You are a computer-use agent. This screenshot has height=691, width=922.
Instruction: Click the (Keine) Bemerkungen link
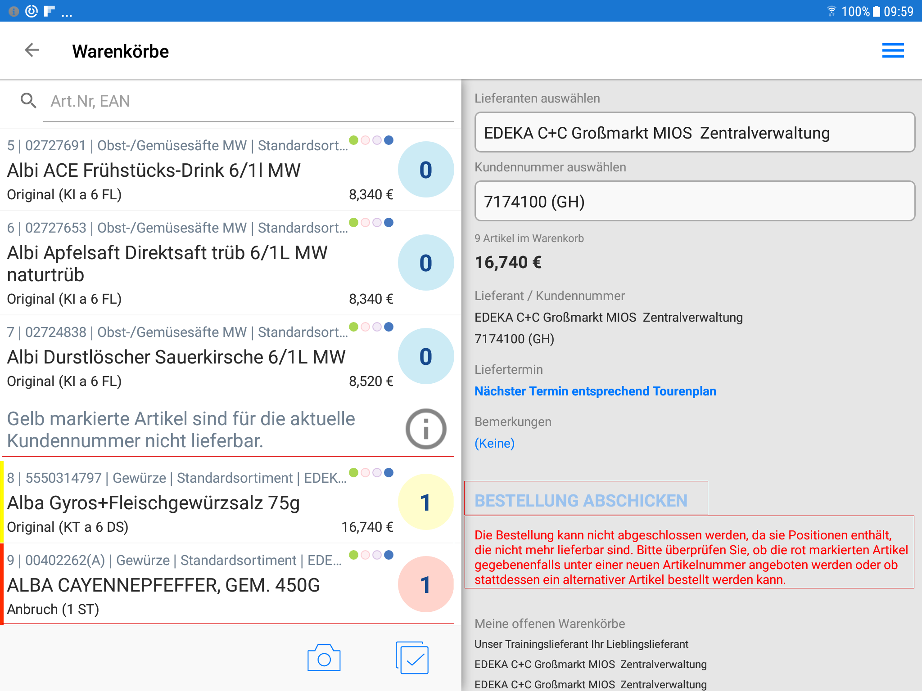tap(494, 443)
